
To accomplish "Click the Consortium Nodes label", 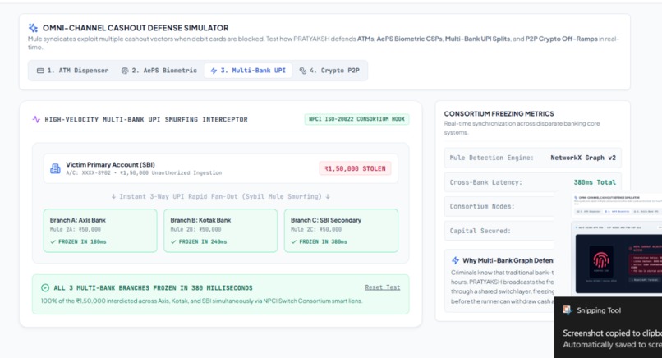I will pyautogui.click(x=482, y=206).
